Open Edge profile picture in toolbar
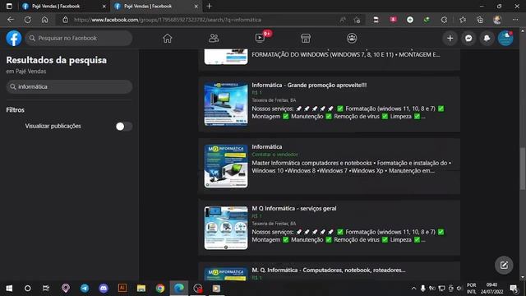Image resolution: width=526 pixels, height=296 pixels. tap(497, 20)
